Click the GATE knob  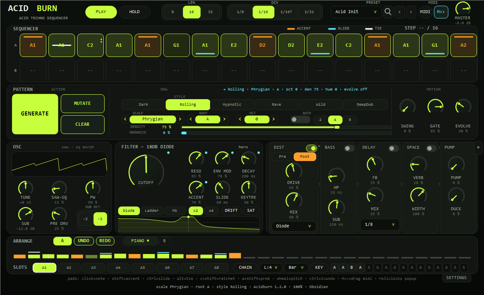[x=435, y=107]
